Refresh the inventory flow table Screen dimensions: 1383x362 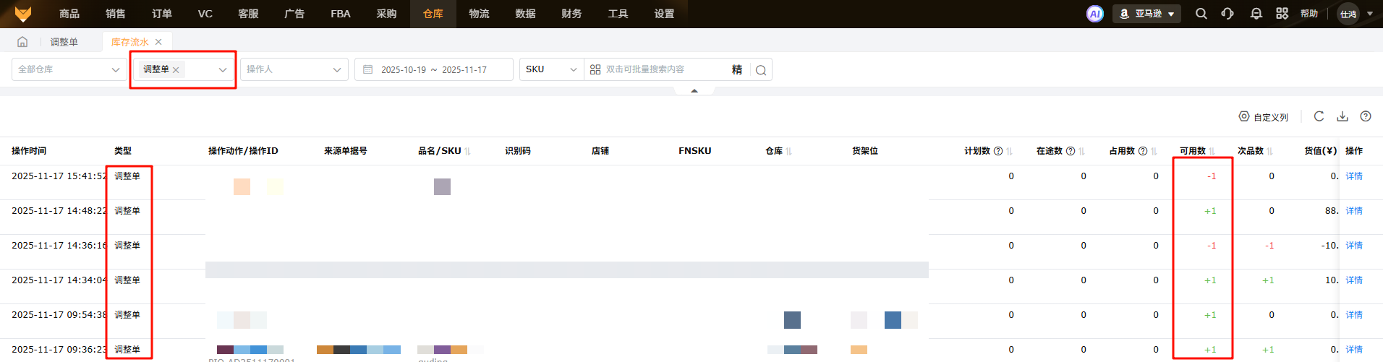tap(1319, 116)
